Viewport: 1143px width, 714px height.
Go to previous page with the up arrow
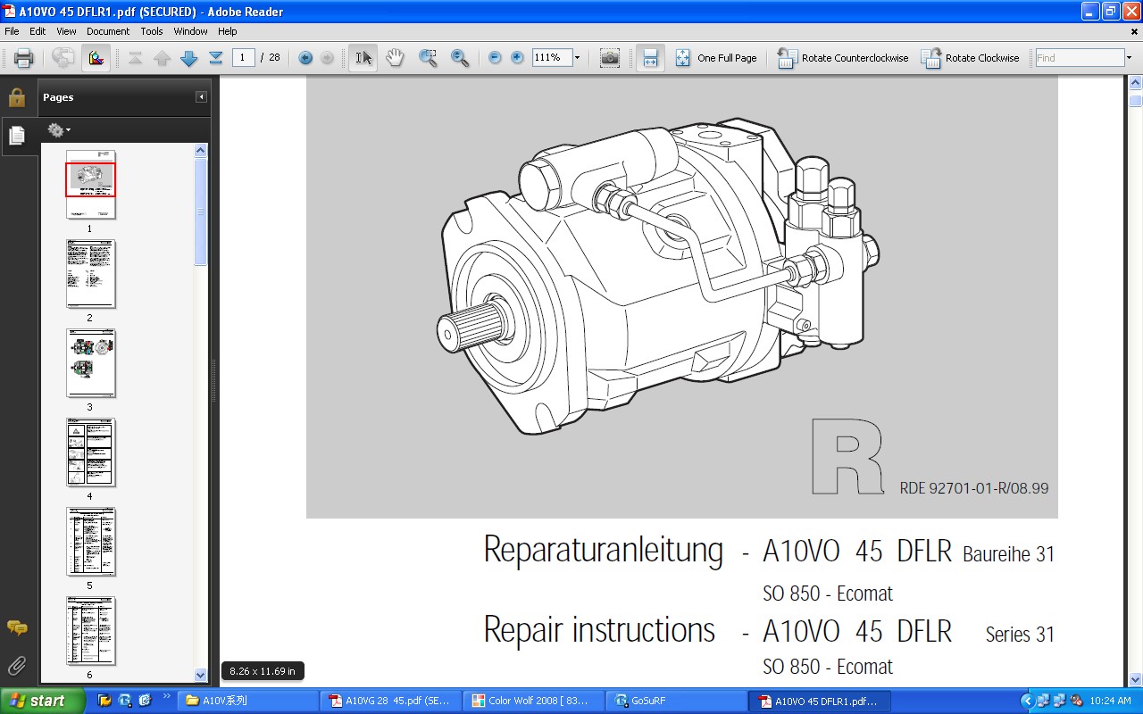pyautogui.click(x=162, y=58)
